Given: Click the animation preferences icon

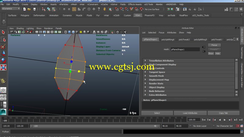Looking at the screenshot, I should (242, 126).
